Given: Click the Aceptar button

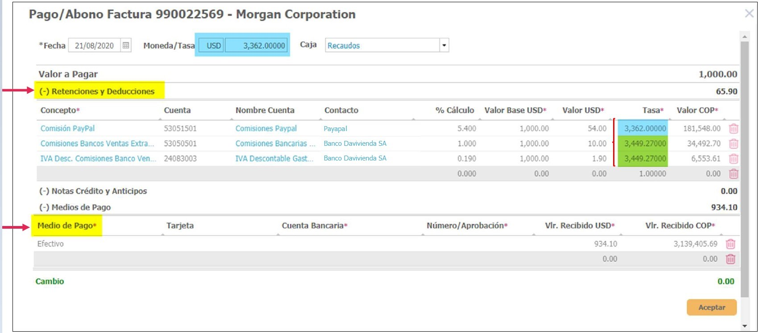Looking at the screenshot, I should pos(711,308).
